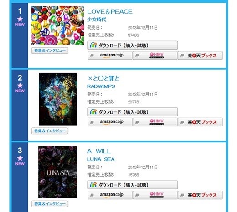Viewport: 237px width, 212px height.
Task: Open HMV store button for LUNA SEA album
Action: [x=155, y=195]
